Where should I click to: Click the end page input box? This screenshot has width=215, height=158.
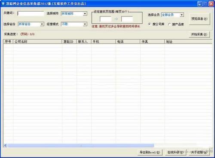(127, 19)
